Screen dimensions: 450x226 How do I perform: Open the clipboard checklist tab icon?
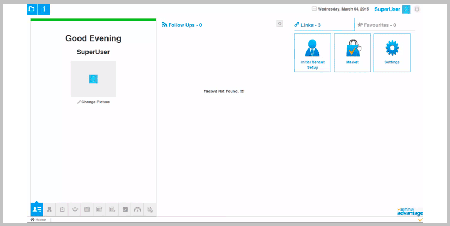point(62,209)
